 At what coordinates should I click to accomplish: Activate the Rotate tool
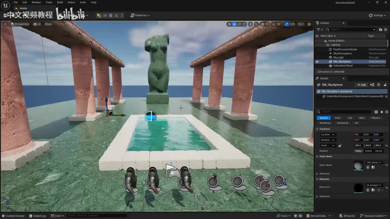[x=239, y=24]
